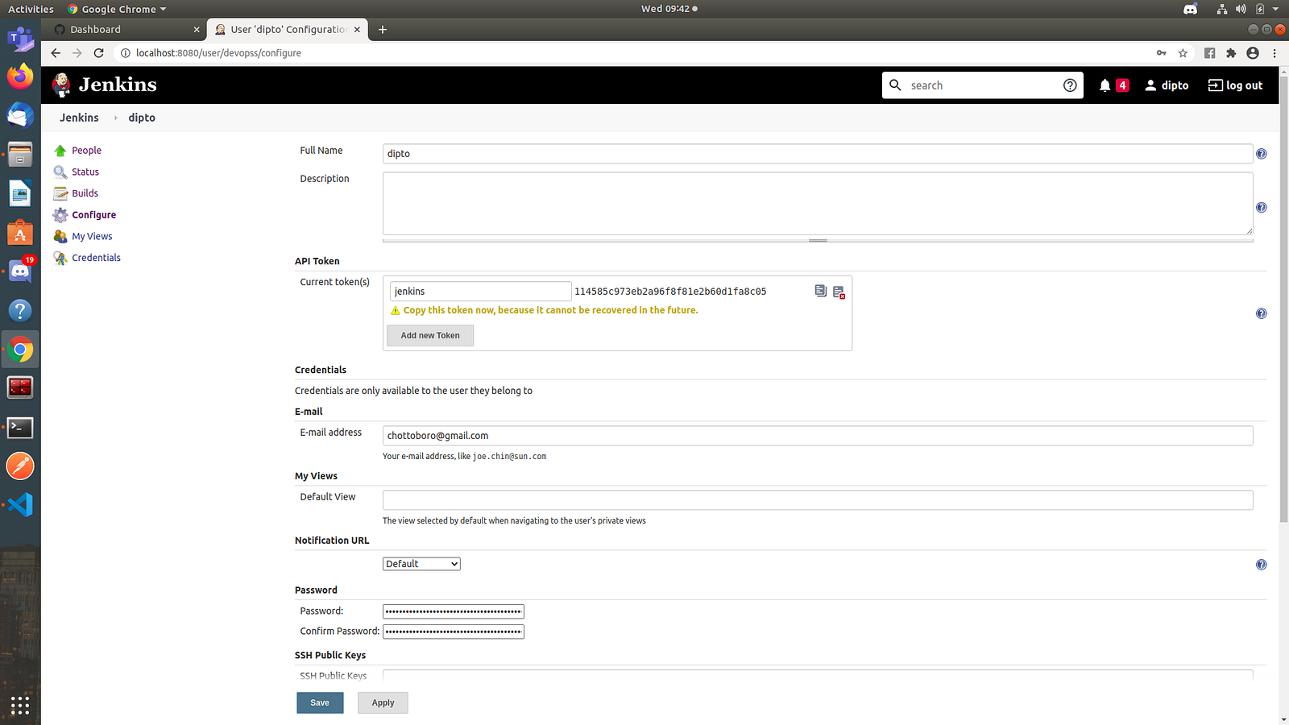Revoke the jenkins token using the delete icon
The height and width of the screenshot is (725, 1289).
point(839,292)
